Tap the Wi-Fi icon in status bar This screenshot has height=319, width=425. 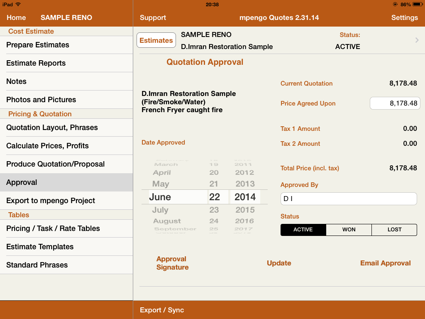coord(18,5)
